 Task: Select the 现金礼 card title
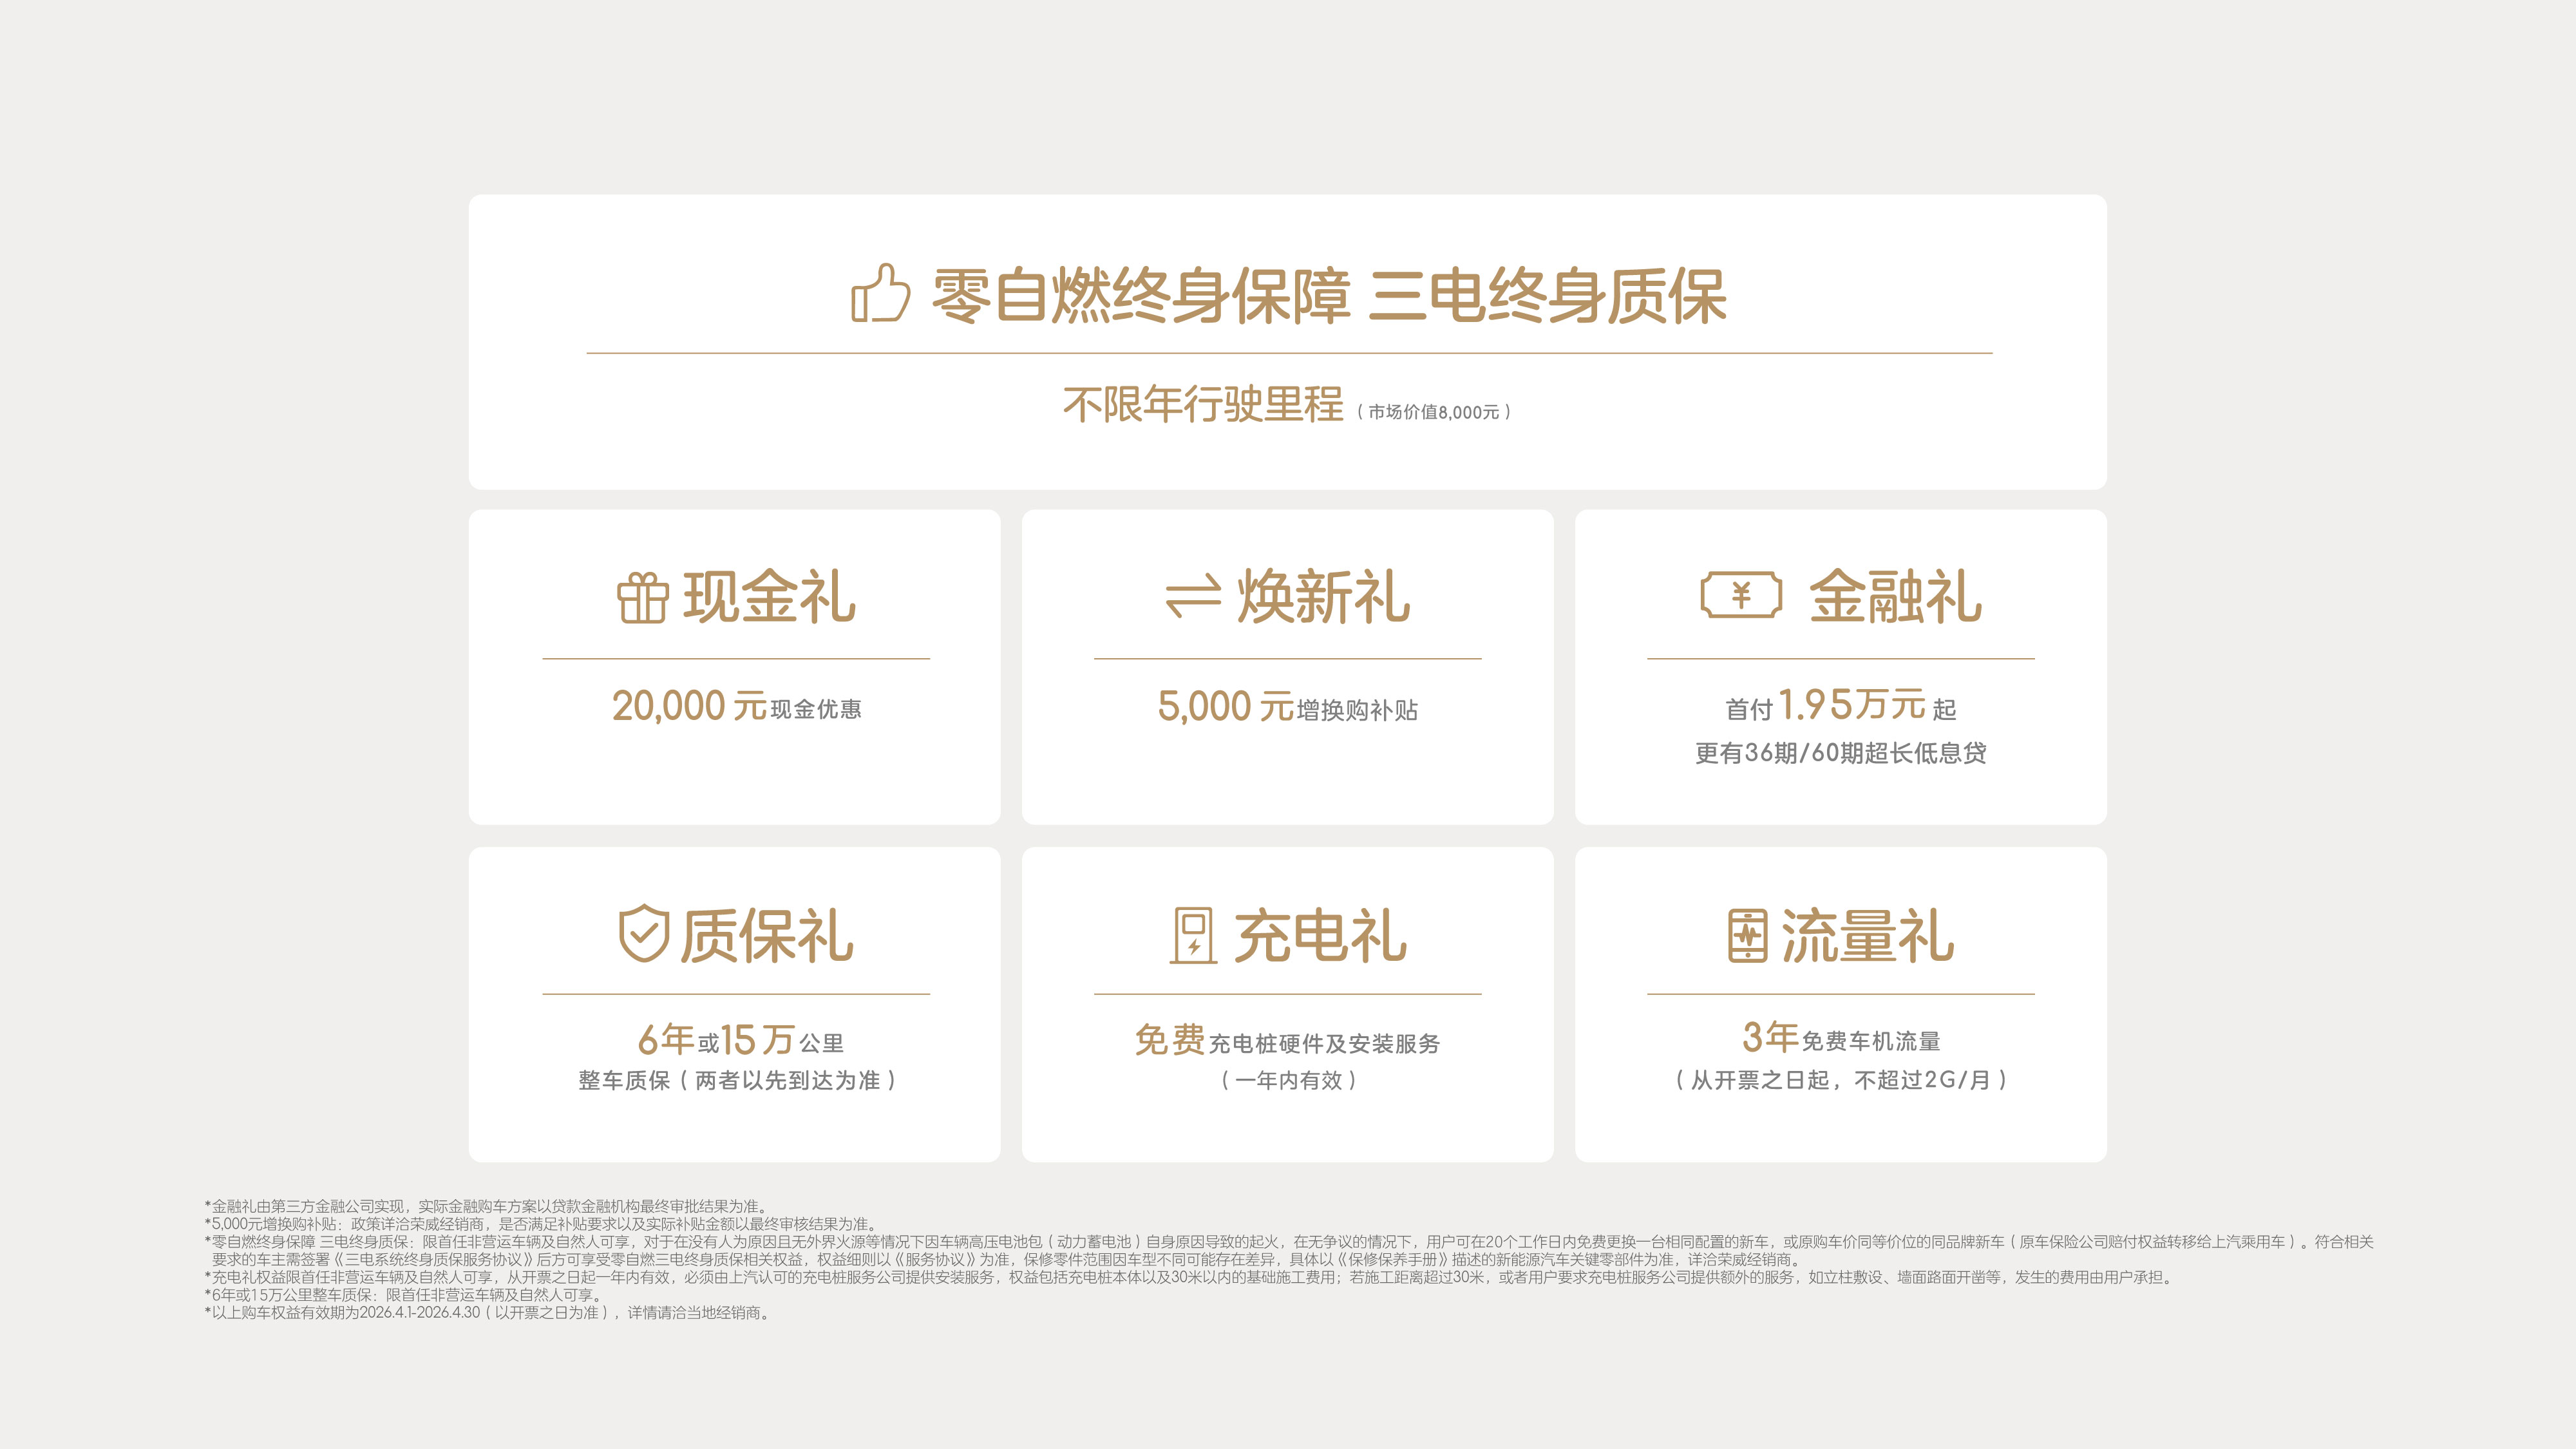tap(769, 598)
